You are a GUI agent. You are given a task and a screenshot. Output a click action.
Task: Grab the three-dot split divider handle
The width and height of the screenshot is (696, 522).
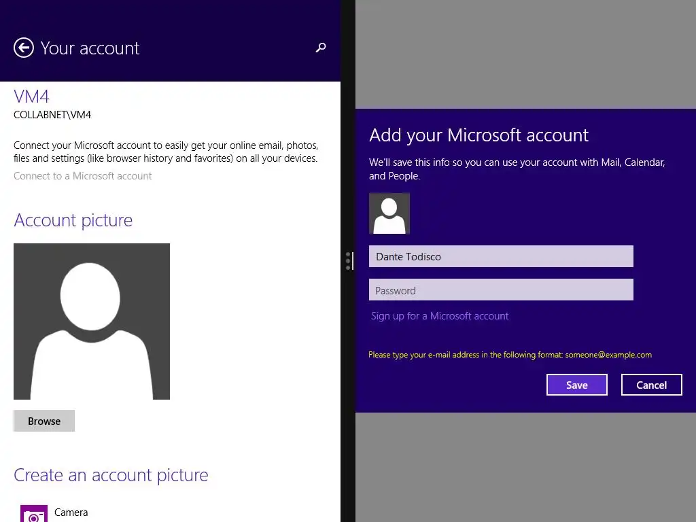point(349,261)
